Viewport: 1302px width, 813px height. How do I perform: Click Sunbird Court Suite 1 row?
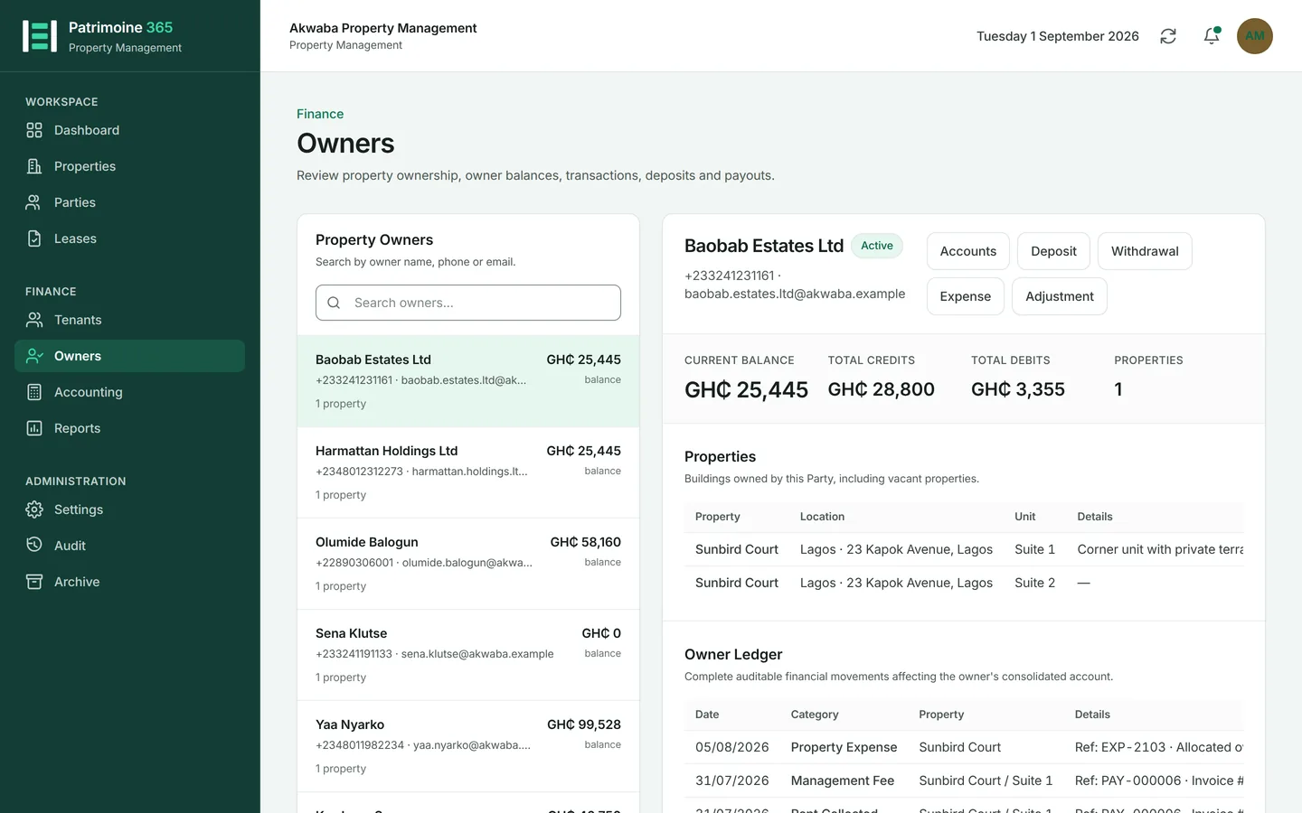coord(964,549)
